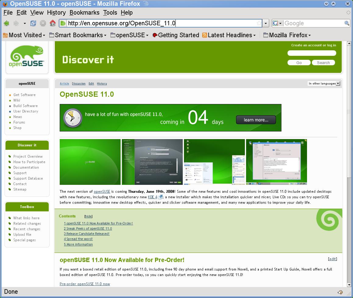
Task: Open the search engine selector dropdown
Action: (277, 23)
